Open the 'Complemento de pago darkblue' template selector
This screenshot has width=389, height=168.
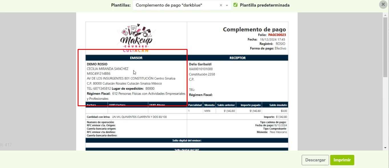[175, 5]
